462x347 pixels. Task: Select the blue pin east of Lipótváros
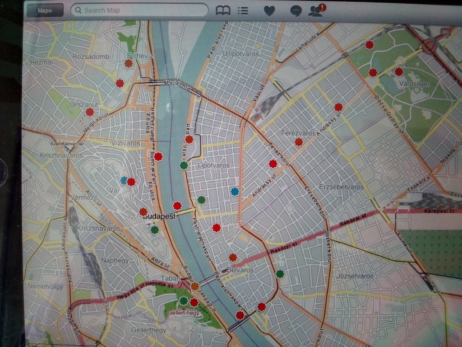tap(234, 192)
